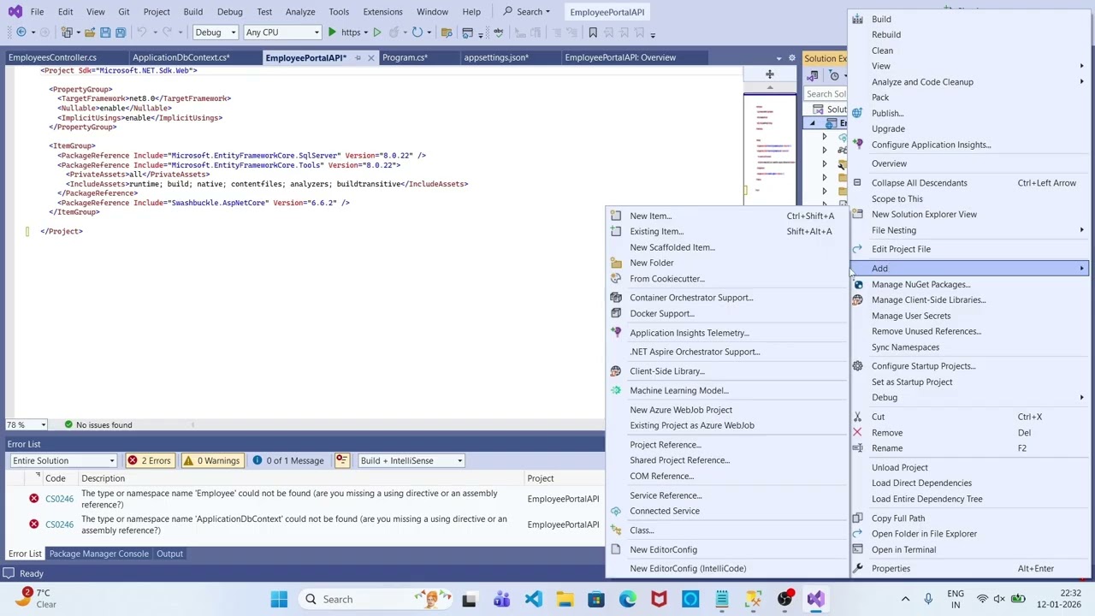1095x616 pixels.
Task: Open first CS0246 error code link
Action: [59, 499]
